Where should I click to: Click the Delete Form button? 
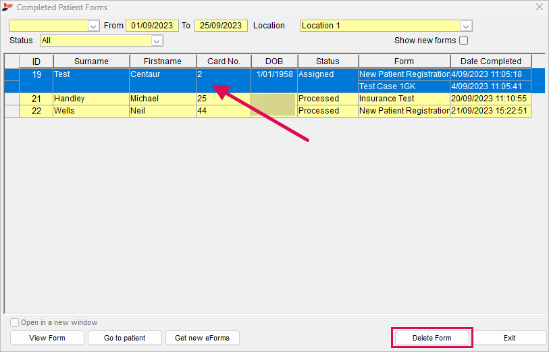coord(432,338)
